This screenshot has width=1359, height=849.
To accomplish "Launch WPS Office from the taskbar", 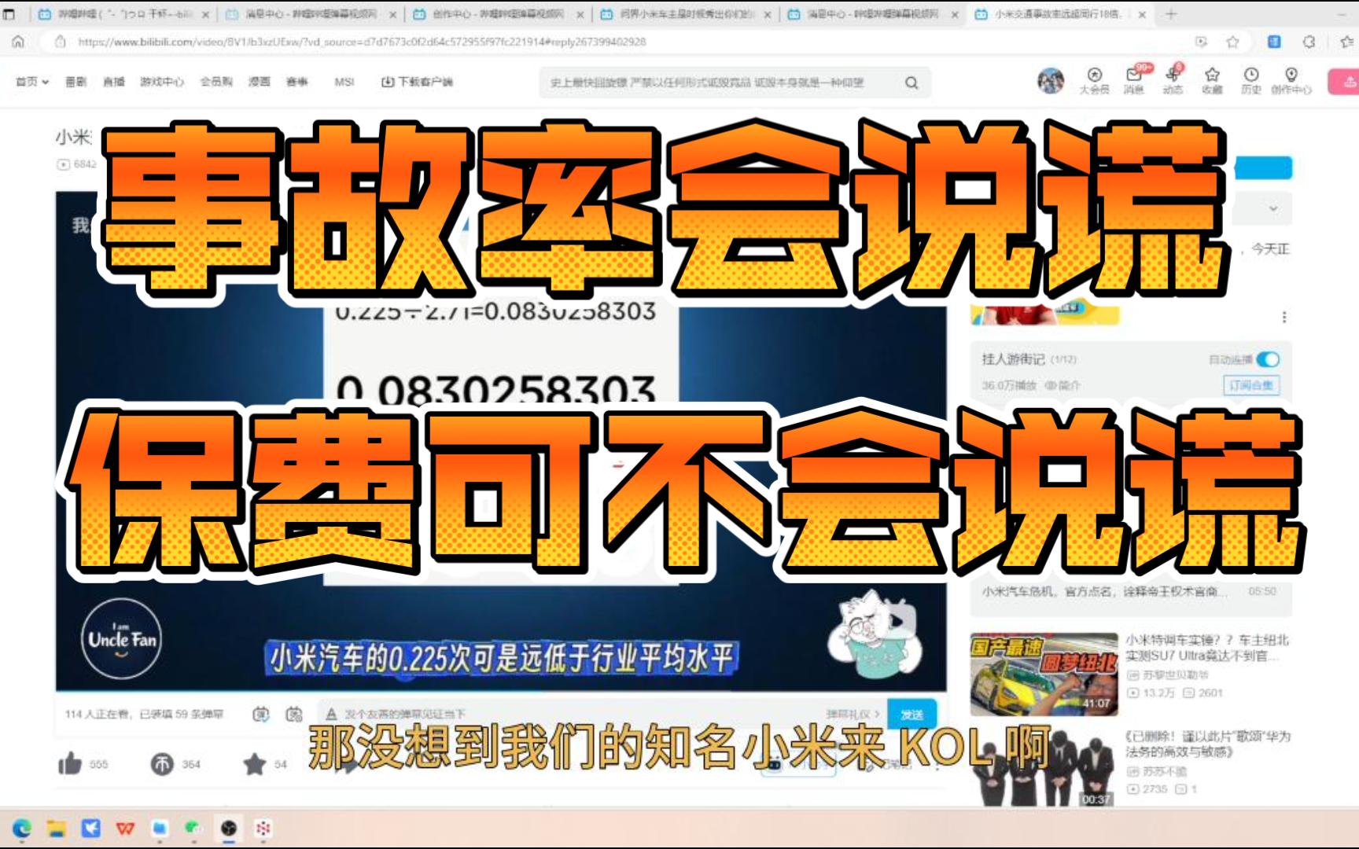I will (x=125, y=828).
